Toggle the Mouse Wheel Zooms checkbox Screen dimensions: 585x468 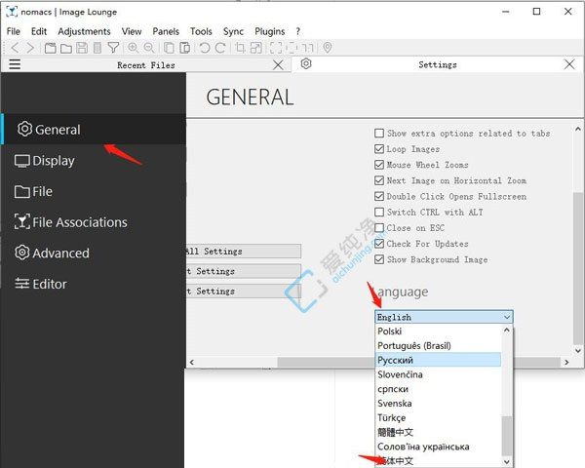click(379, 165)
